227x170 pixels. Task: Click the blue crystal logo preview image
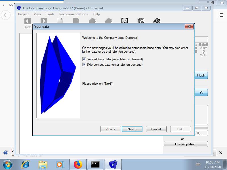click(58, 76)
